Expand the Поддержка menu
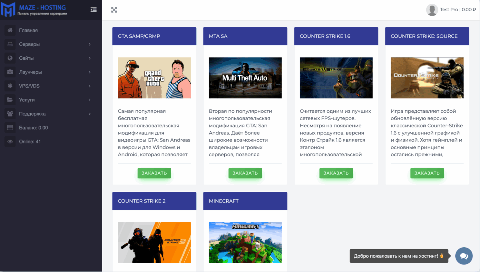This screenshot has width=480, height=272. pos(90,114)
